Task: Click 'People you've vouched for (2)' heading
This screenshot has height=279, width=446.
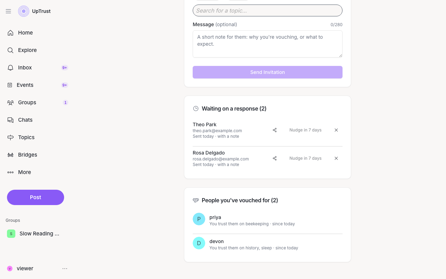Action: (x=240, y=201)
